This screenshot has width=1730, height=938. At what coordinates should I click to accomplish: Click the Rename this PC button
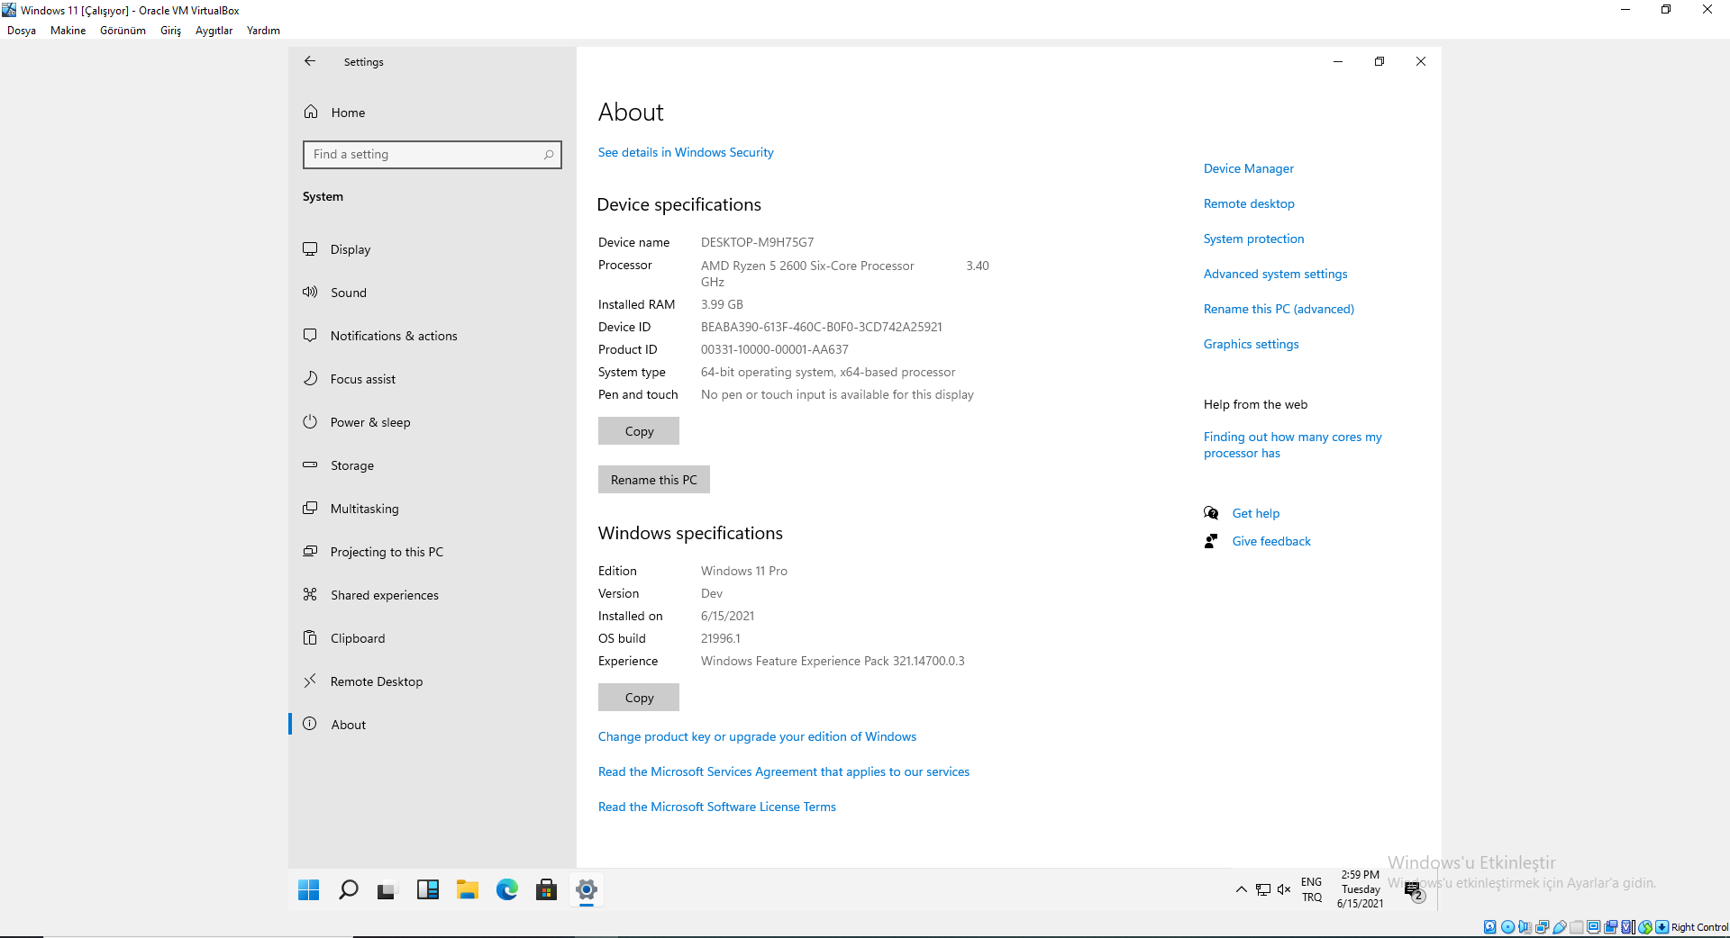653,480
